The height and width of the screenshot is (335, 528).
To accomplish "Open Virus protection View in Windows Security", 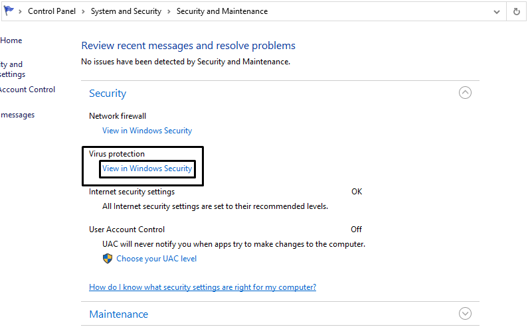I will pos(147,168).
